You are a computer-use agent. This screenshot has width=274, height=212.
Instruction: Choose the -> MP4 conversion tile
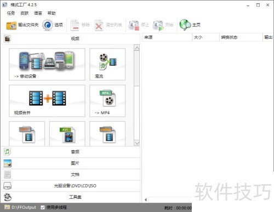(107, 101)
